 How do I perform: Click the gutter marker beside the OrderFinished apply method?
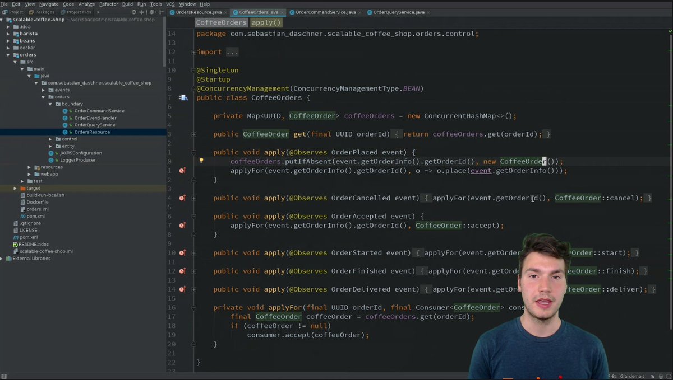(182, 271)
